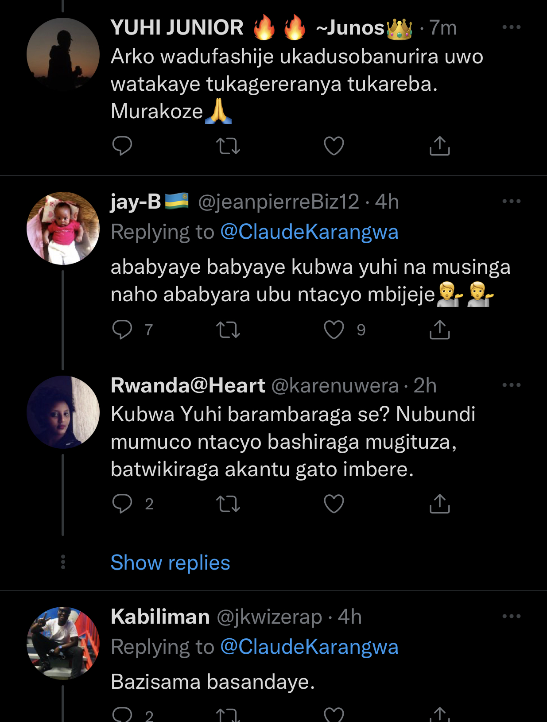The width and height of the screenshot is (547, 722).
Task: Open more options for jay-B's tweet
Action: coord(511,202)
